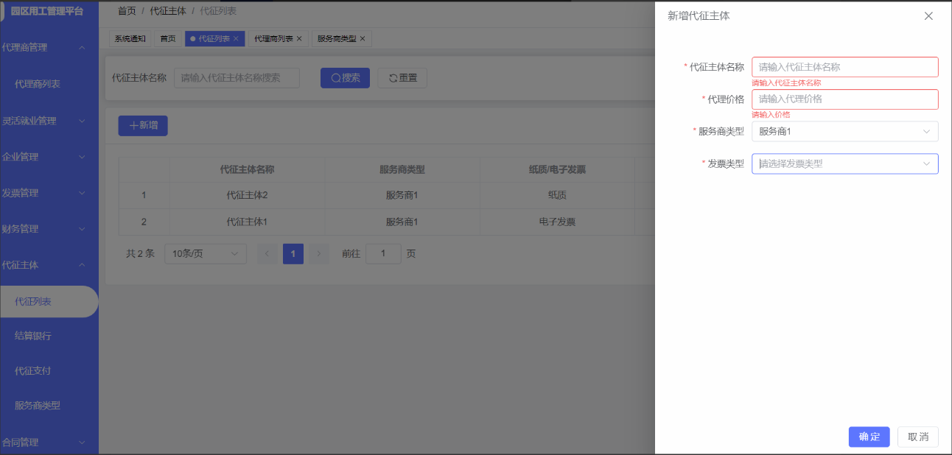Viewport: 952px width, 455px height.
Task: Switch to the 系统通知 tab
Action: (130, 39)
